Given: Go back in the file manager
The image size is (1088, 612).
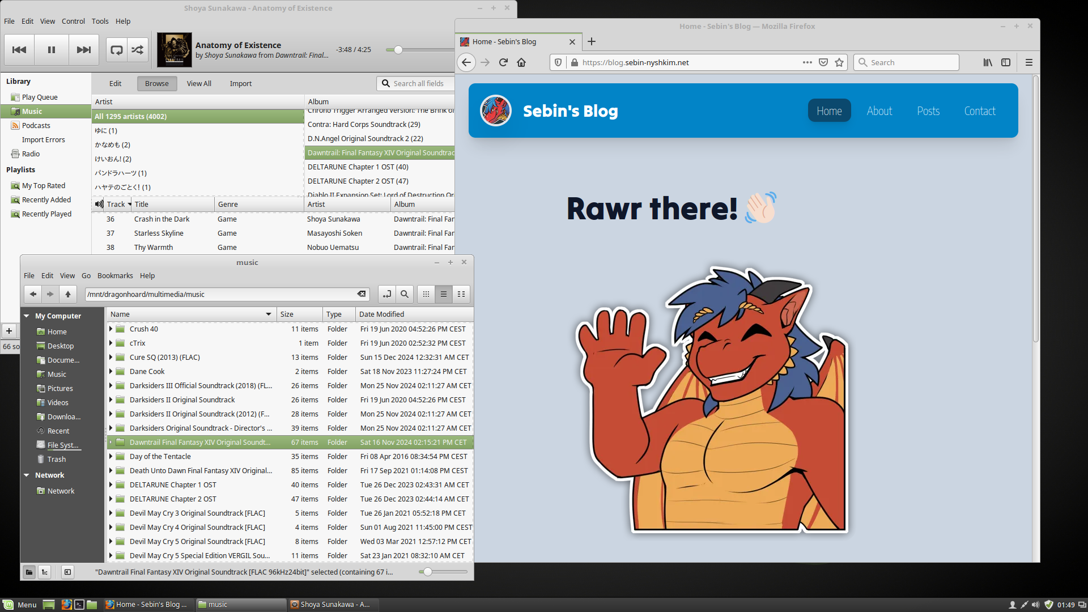Looking at the screenshot, I should 33,294.
